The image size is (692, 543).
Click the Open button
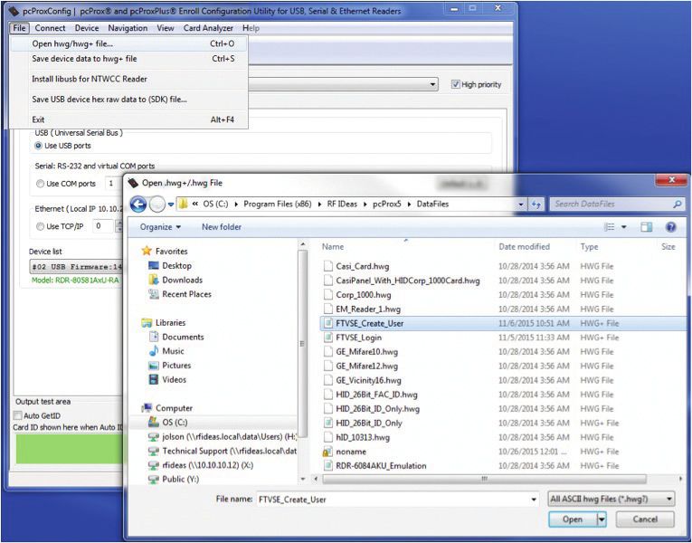click(x=573, y=519)
